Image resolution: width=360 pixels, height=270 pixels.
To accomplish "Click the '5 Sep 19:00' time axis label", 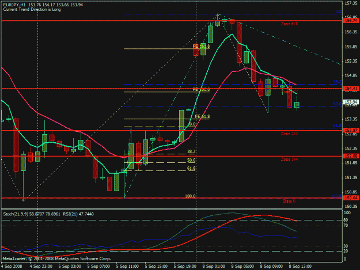I will tap(185, 267).
